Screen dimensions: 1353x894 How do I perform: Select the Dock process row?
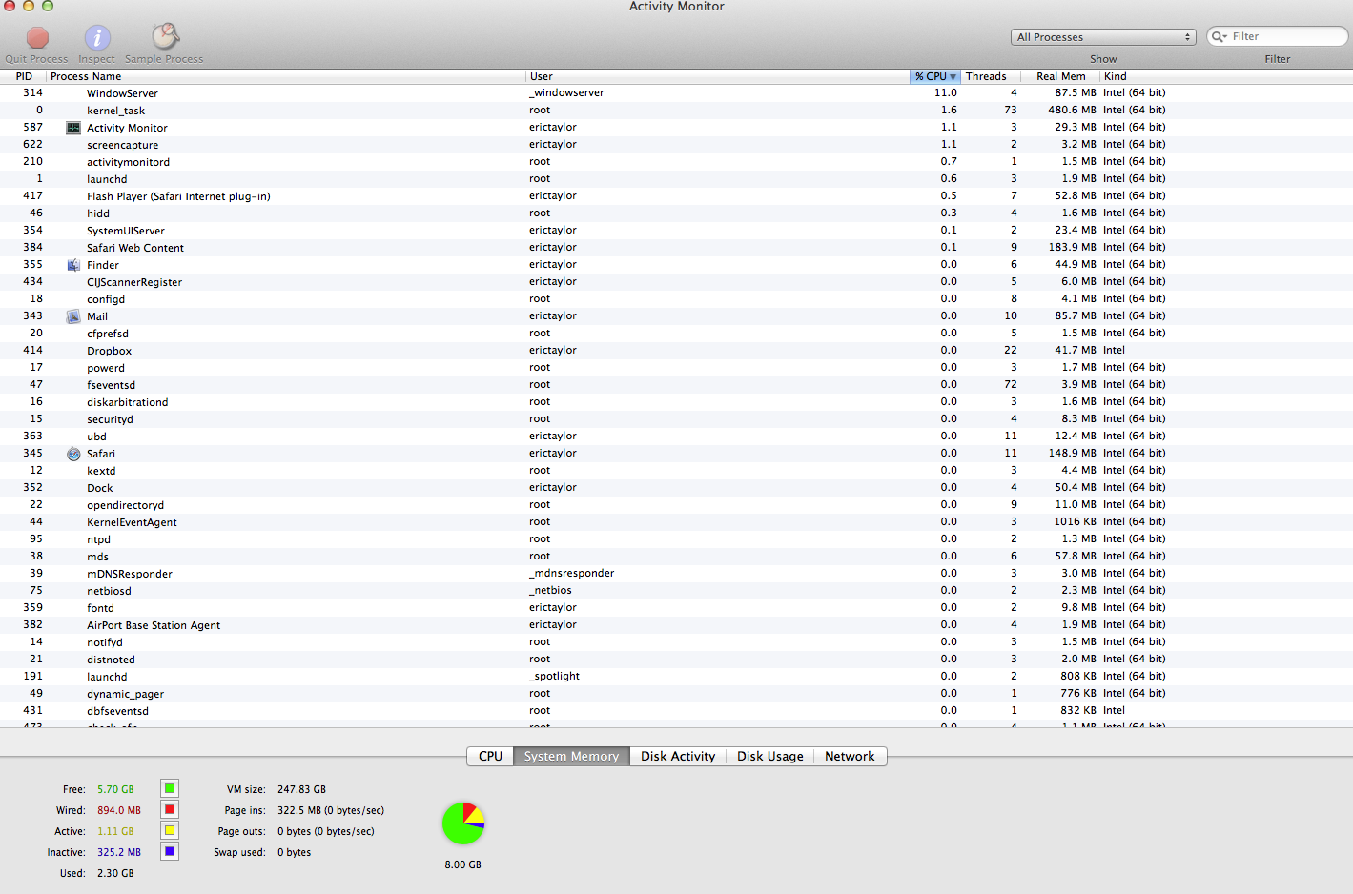(x=676, y=488)
